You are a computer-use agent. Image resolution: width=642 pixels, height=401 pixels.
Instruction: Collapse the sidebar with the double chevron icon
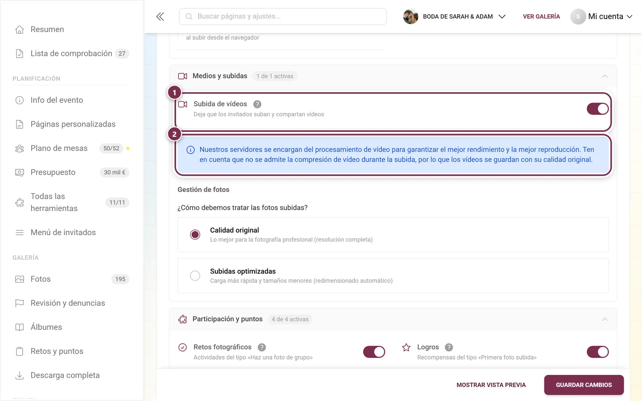coord(160,16)
